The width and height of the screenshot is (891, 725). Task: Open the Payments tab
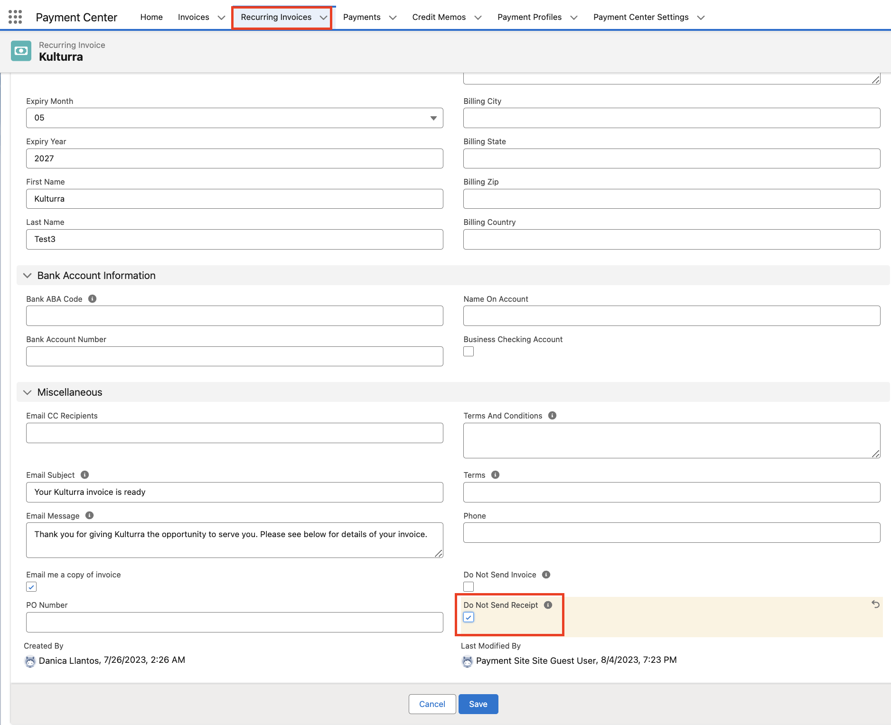(x=362, y=17)
